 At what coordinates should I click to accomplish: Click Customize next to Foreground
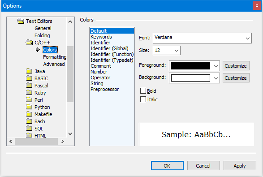[236, 66]
